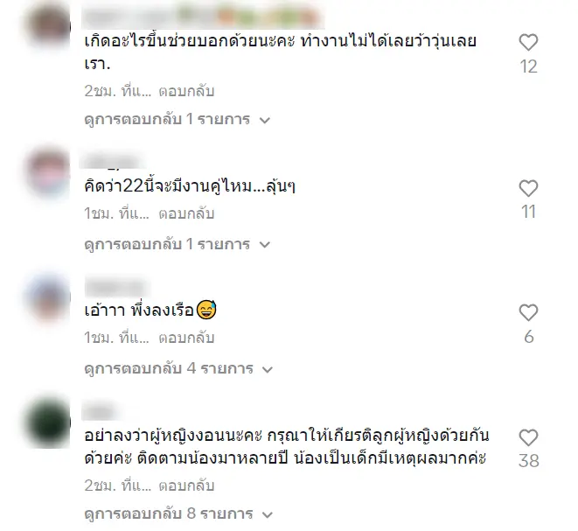Open the dark green avatar of fourth commenter
This screenshot has height=531, width=578.
tap(47, 423)
